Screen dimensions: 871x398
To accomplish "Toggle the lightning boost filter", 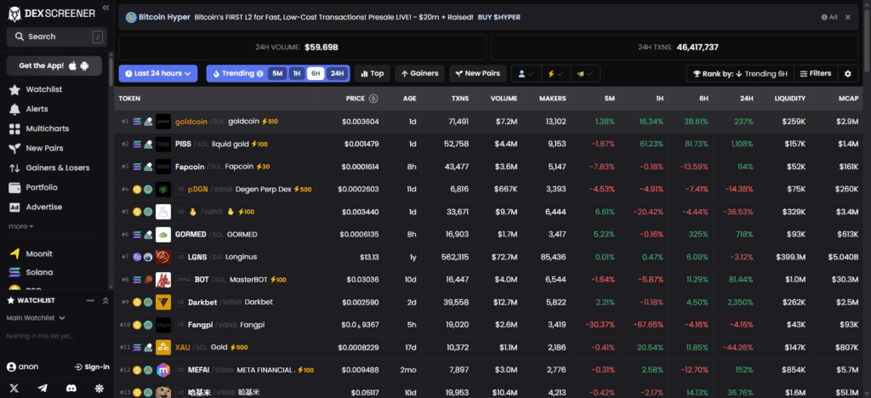I will 559,74.
